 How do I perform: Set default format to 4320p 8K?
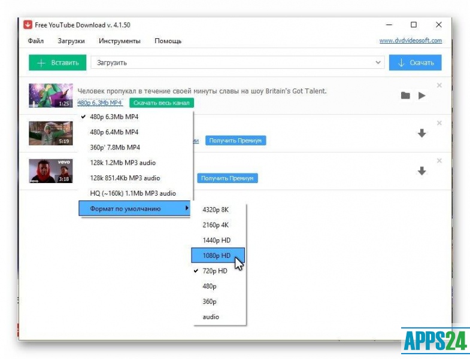pos(218,210)
